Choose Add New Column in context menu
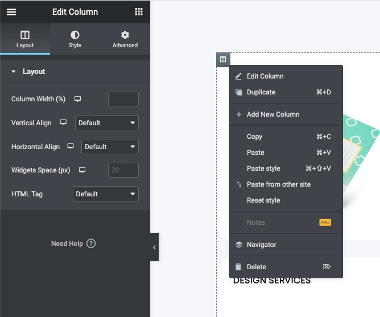The width and height of the screenshot is (380, 317). tap(273, 114)
